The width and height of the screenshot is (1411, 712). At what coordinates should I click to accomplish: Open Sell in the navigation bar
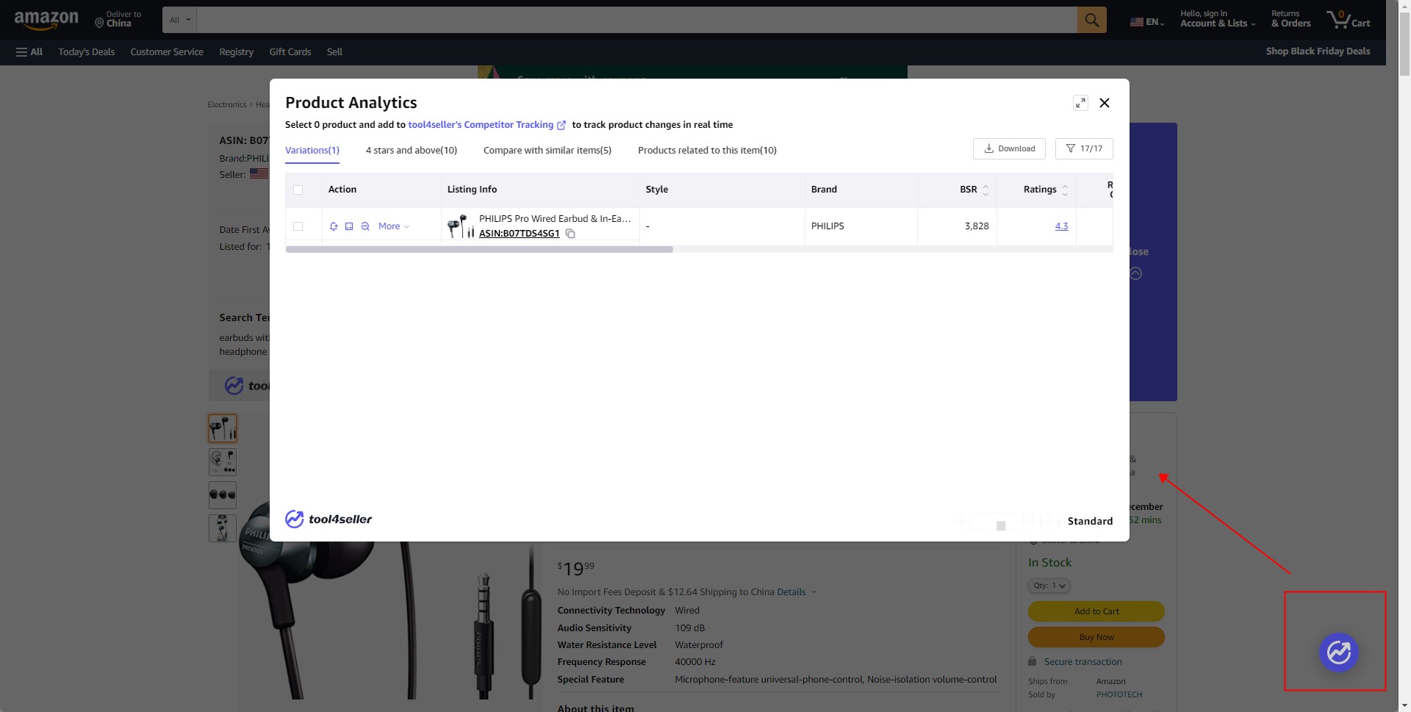[x=334, y=51]
